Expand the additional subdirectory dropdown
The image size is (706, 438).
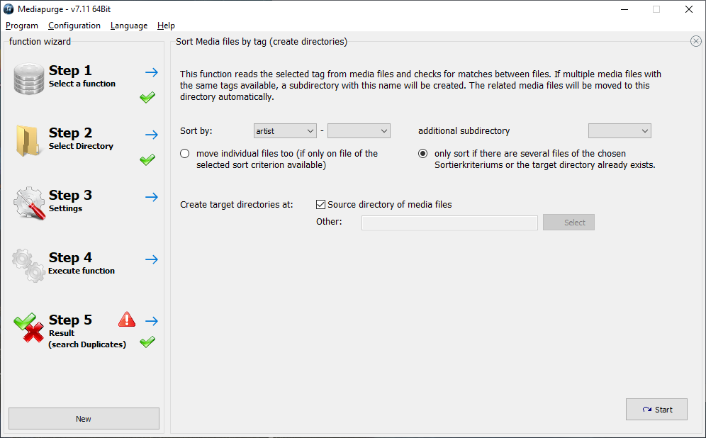(620, 131)
